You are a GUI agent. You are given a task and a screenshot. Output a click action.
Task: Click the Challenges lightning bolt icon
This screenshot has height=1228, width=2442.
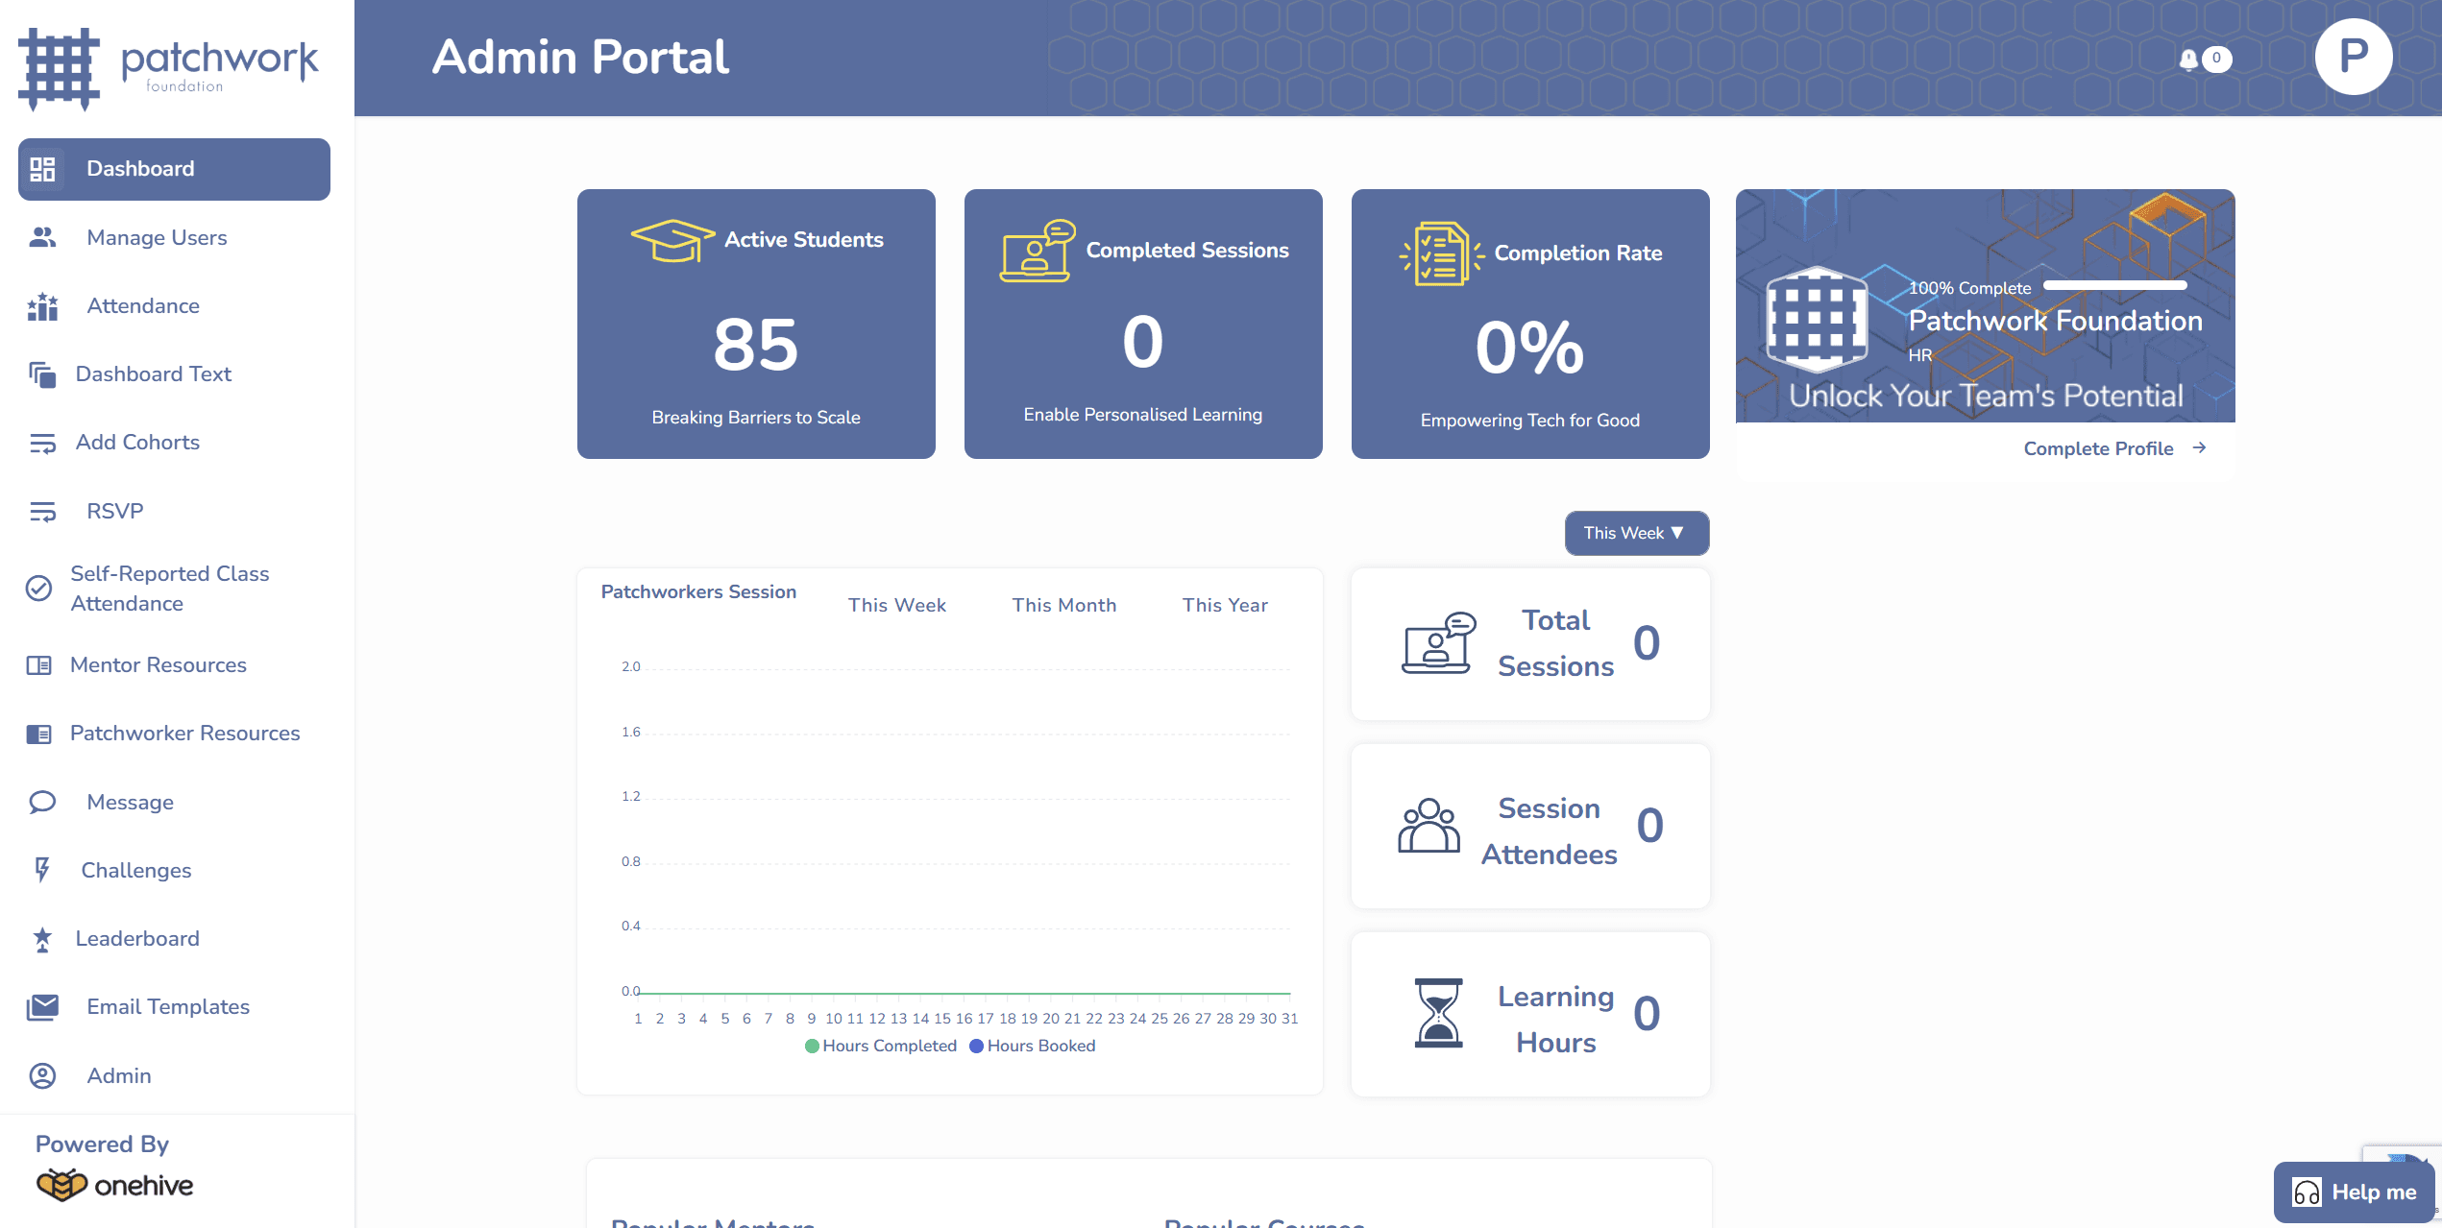point(42,870)
